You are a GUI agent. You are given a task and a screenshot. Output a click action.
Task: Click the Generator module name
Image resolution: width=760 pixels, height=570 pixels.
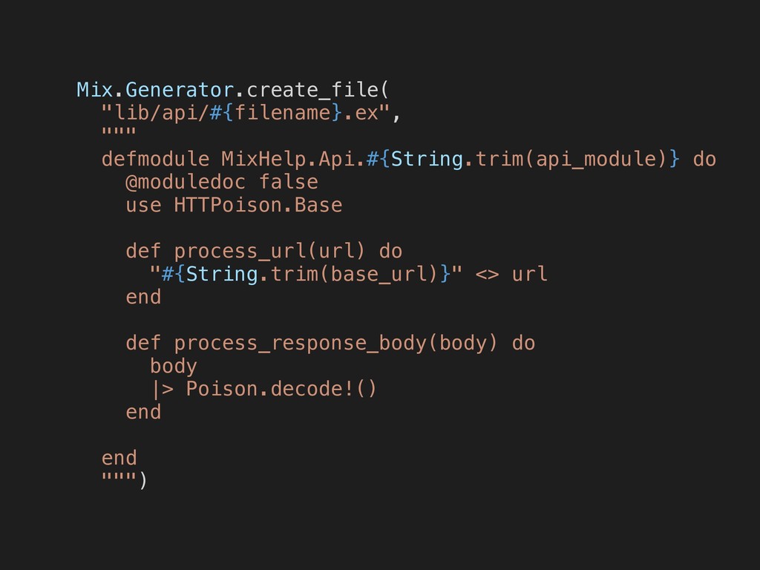pos(180,90)
